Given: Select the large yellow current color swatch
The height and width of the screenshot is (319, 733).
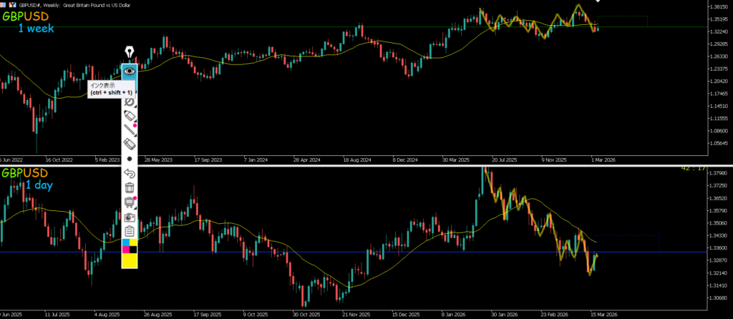Looking at the screenshot, I should 130,261.
